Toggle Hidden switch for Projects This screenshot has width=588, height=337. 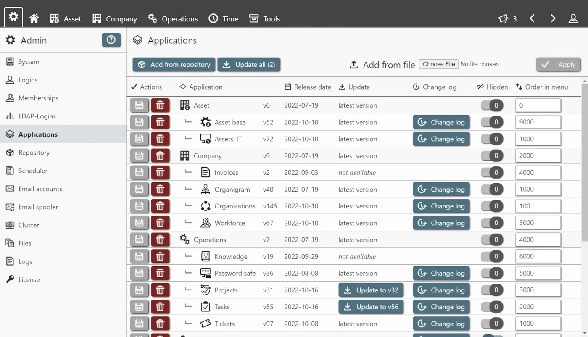492,290
